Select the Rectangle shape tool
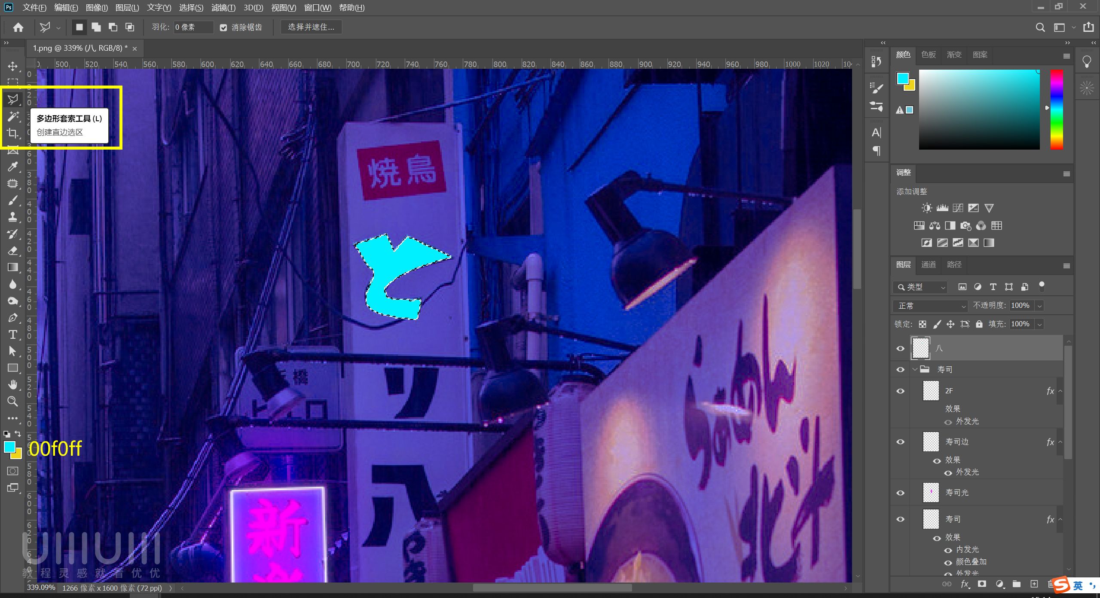1100x598 pixels. [13, 368]
